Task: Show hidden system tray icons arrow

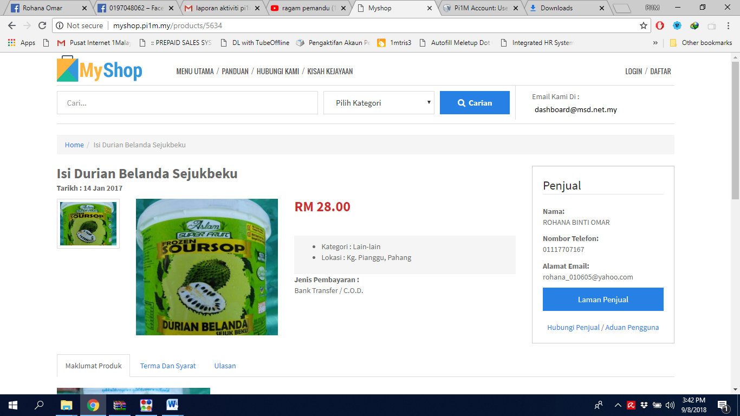Action: tap(618, 405)
